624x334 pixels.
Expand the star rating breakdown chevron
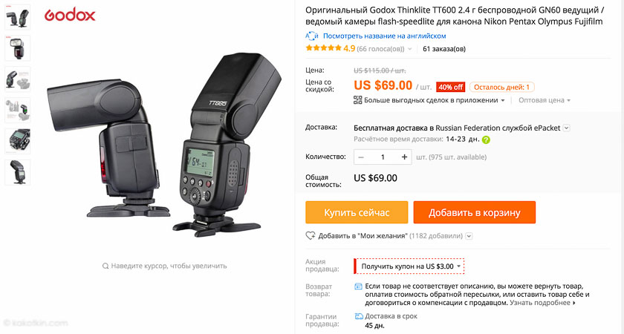pyautogui.click(x=409, y=49)
